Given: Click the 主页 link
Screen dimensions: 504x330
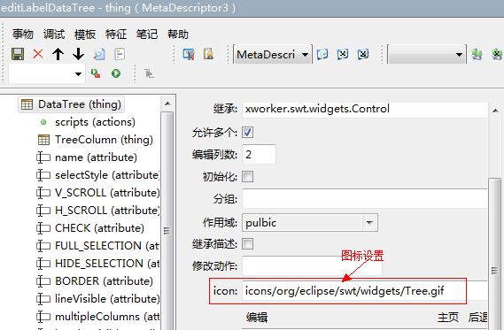Looking at the screenshot, I should (448, 317).
